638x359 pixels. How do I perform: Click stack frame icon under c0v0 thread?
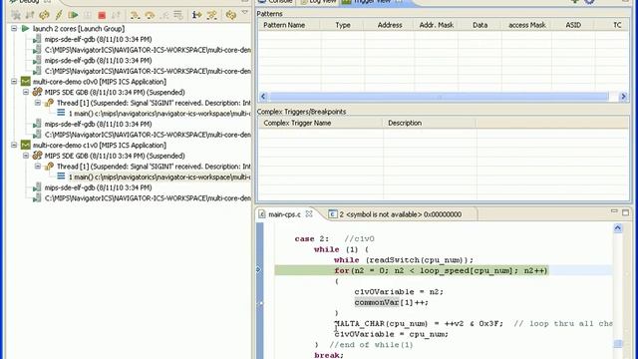point(61,113)
